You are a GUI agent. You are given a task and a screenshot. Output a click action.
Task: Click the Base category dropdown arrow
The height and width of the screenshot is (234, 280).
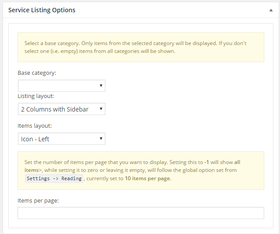click(101, 86)
